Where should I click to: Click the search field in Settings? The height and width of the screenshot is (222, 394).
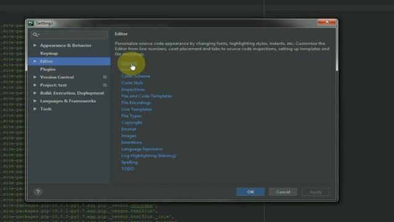70,35
